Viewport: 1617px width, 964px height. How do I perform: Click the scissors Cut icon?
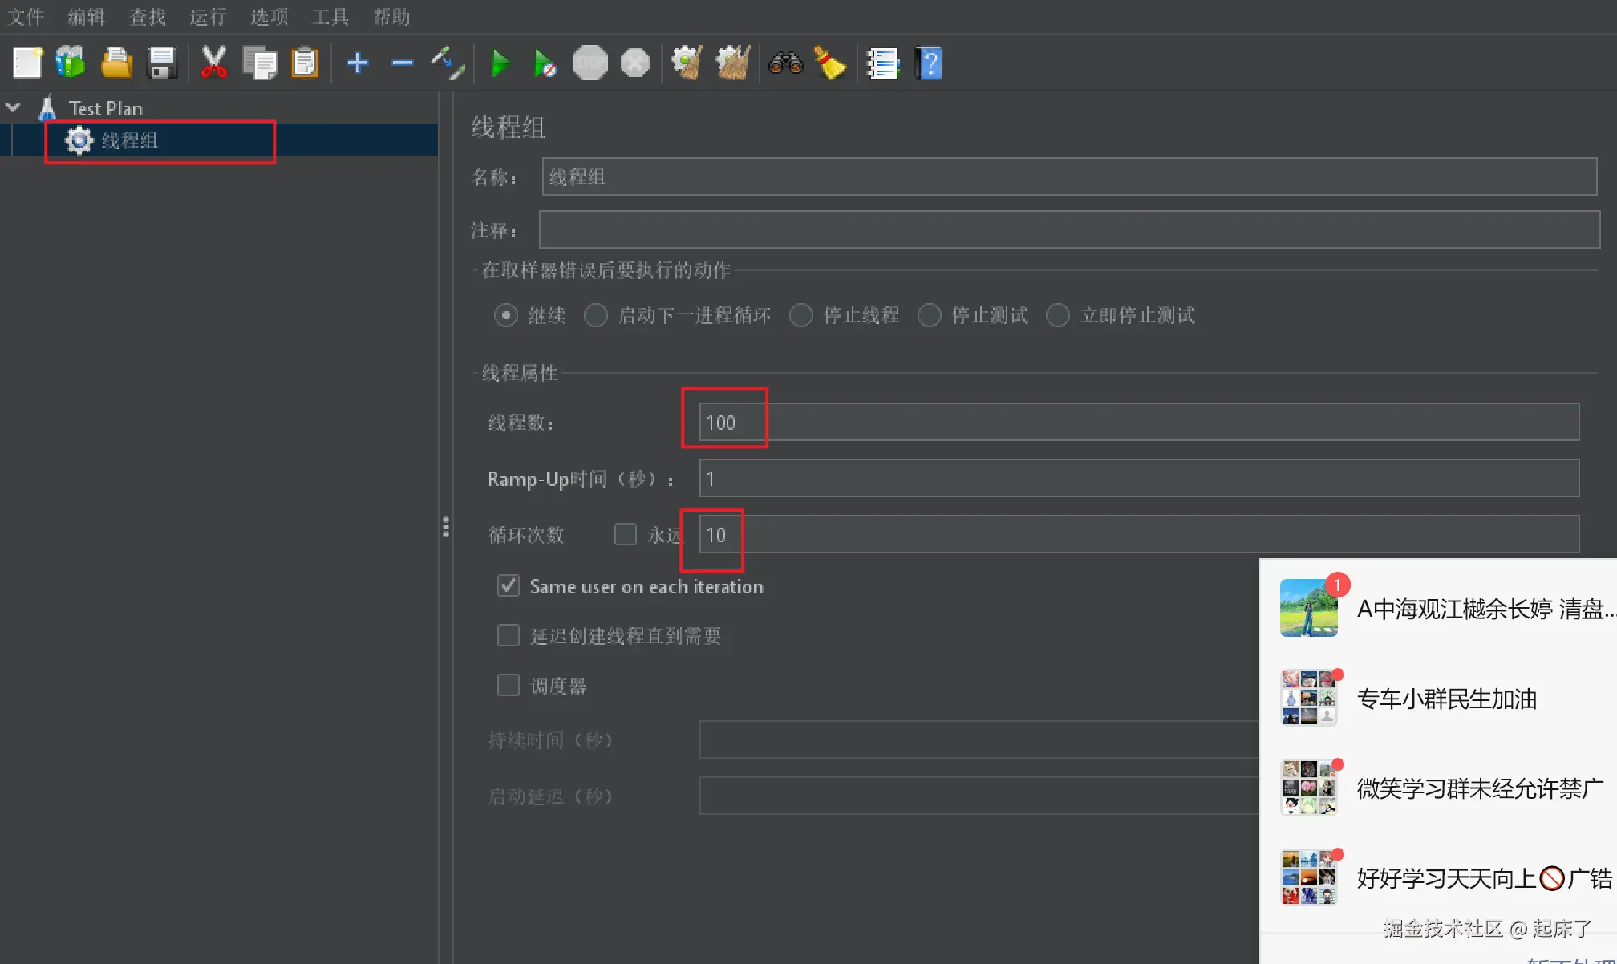(213, 63)
